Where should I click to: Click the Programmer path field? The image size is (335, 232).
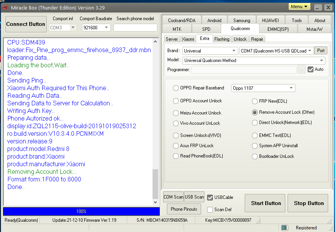coord(244,70)
